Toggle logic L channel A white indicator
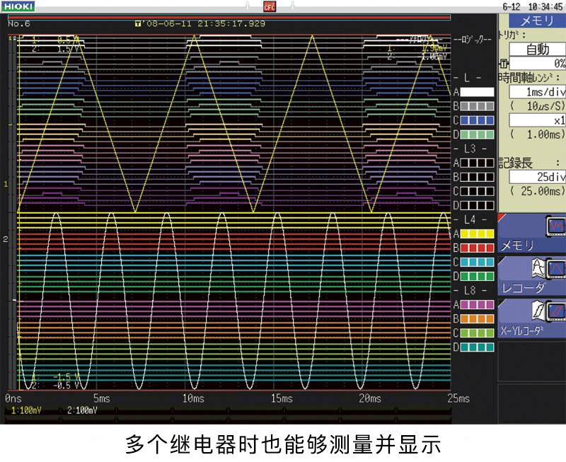This screenshot has height=462, width=566. pos(478,92)
